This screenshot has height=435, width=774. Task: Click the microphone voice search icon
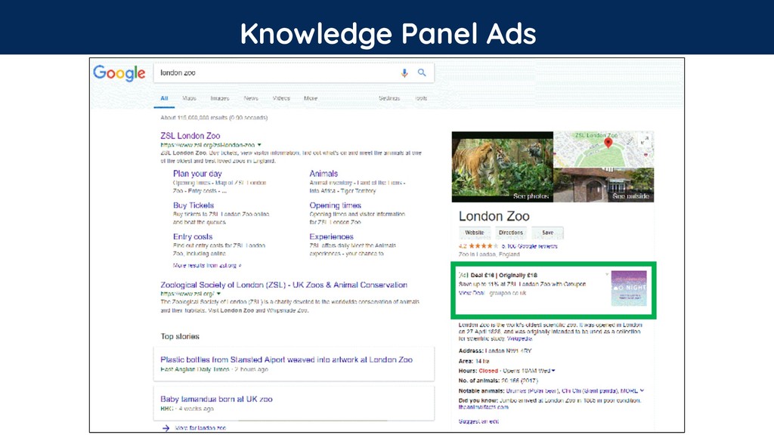(x=404, y=73)
